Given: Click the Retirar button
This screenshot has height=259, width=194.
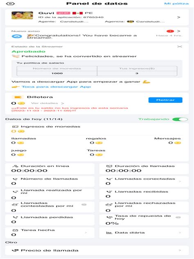Looking at the screenshot, I should coord(165,100).
